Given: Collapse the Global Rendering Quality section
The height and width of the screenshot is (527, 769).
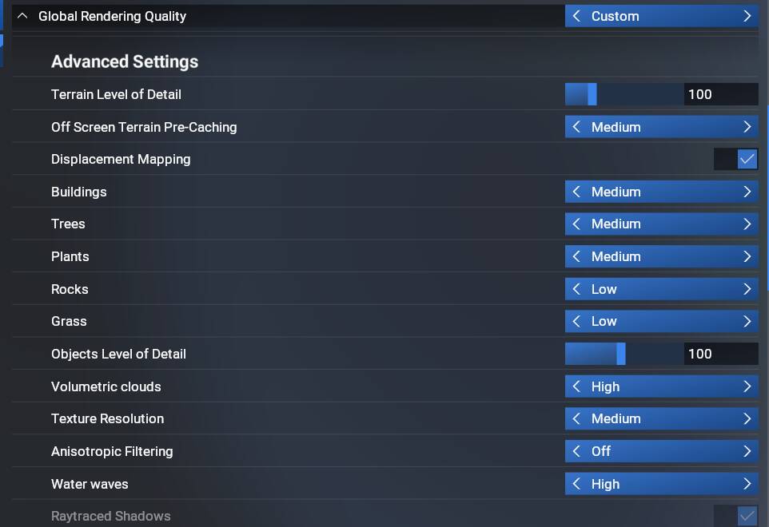Looking at the screenshot, I should coord(22,16).
